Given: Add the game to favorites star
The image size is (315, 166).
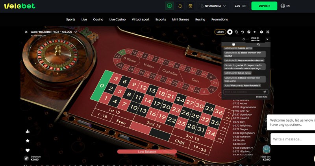Looking at the screenshot, I should 28,141.
